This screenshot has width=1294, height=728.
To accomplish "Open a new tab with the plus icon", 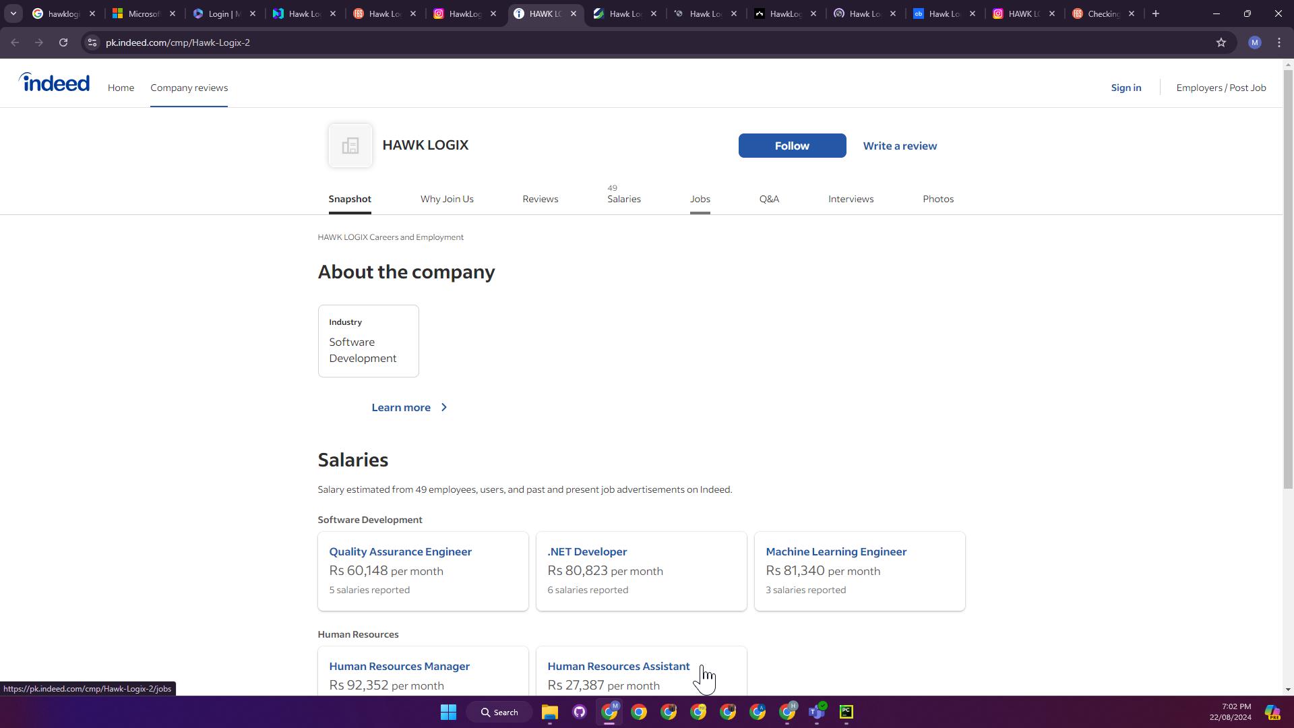I will coord(1156,13).
